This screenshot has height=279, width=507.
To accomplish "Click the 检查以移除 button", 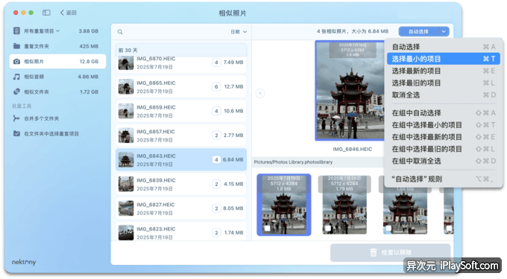I will 390,252.
